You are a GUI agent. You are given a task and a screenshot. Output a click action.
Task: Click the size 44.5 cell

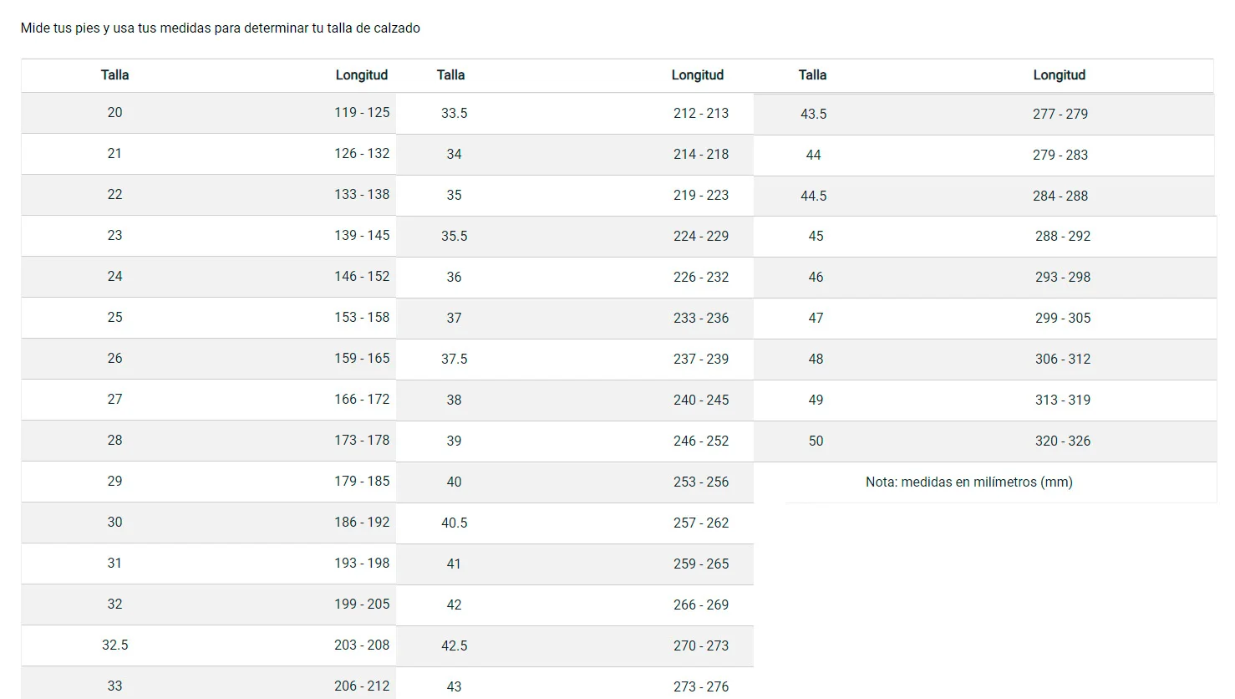[813, 196]
